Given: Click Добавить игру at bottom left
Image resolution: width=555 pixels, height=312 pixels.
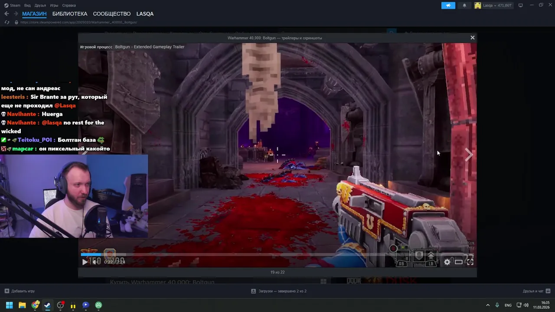Looking at the screenshot, I should tap(20, 291).
